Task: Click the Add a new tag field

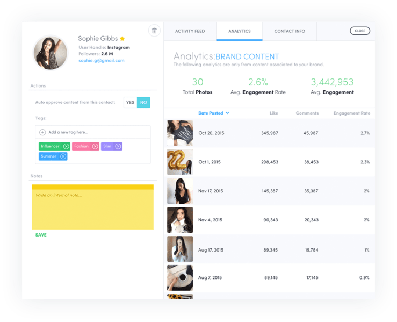Action: 92,132
